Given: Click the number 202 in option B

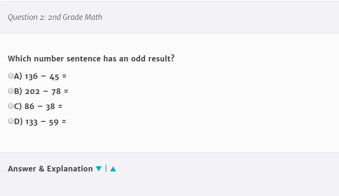Looking at the screenshot, I should (x=32, y=91).
